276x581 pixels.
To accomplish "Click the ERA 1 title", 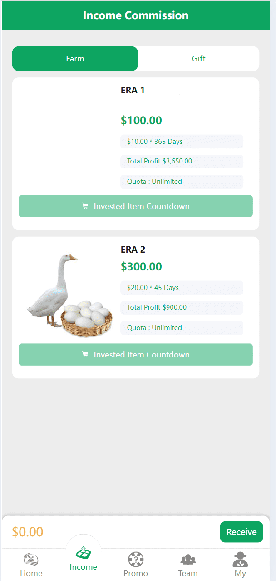I will (133, 90).
